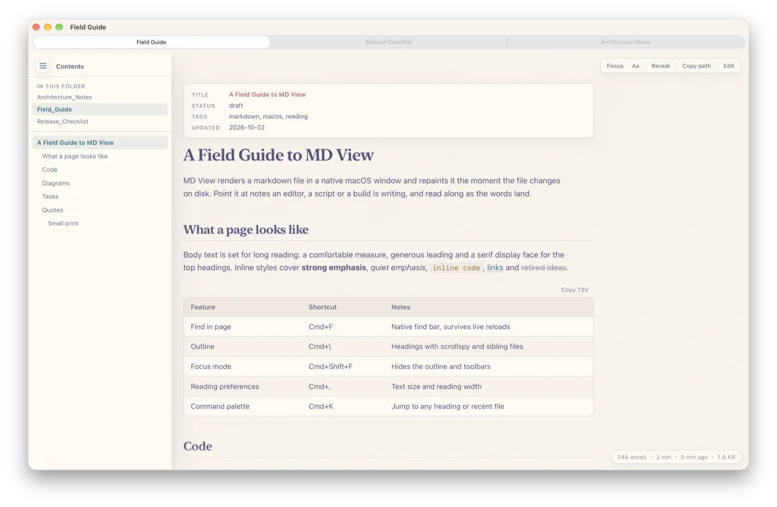
Task: Click the Edit toolbar button
Action: coord(729,66)
